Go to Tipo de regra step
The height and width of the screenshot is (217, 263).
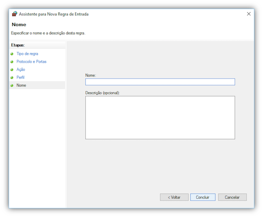[x=27, y=54]
